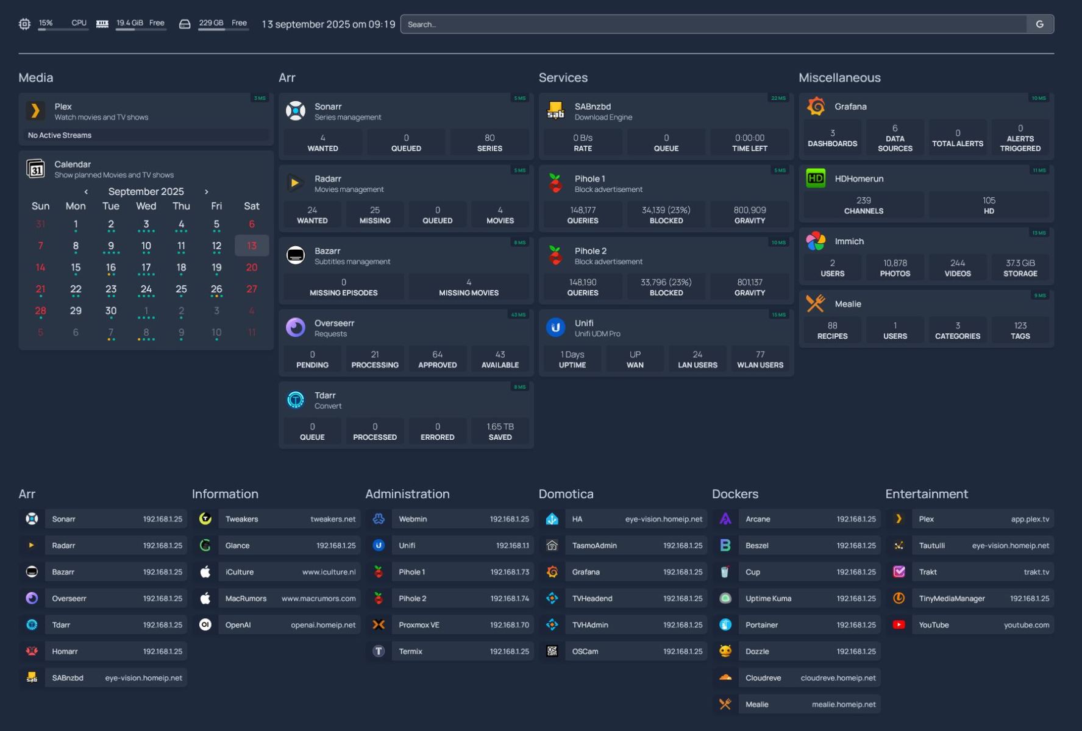Click the HDHomerun widget icon

[x=816, y=178]
